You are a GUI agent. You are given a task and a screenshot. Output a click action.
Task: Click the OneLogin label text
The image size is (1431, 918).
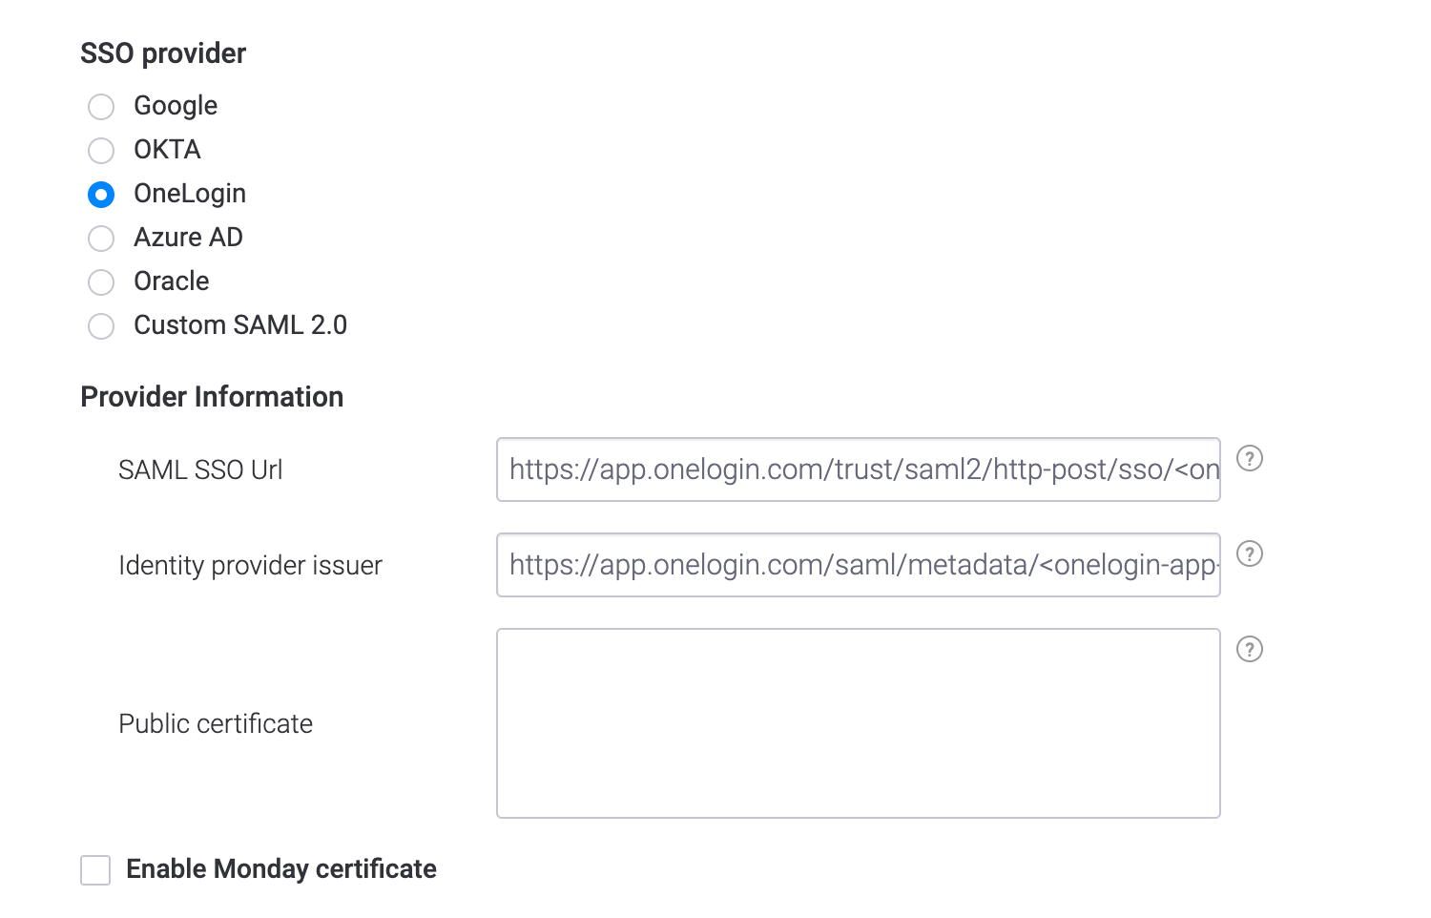(x=190, y=194)
